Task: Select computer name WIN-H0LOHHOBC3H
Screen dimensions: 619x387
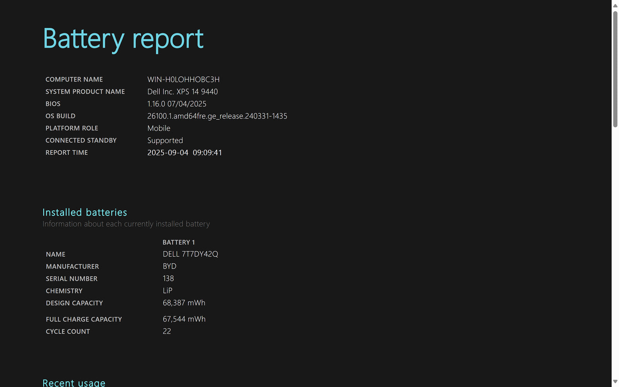Action: (x=183, y=79)
